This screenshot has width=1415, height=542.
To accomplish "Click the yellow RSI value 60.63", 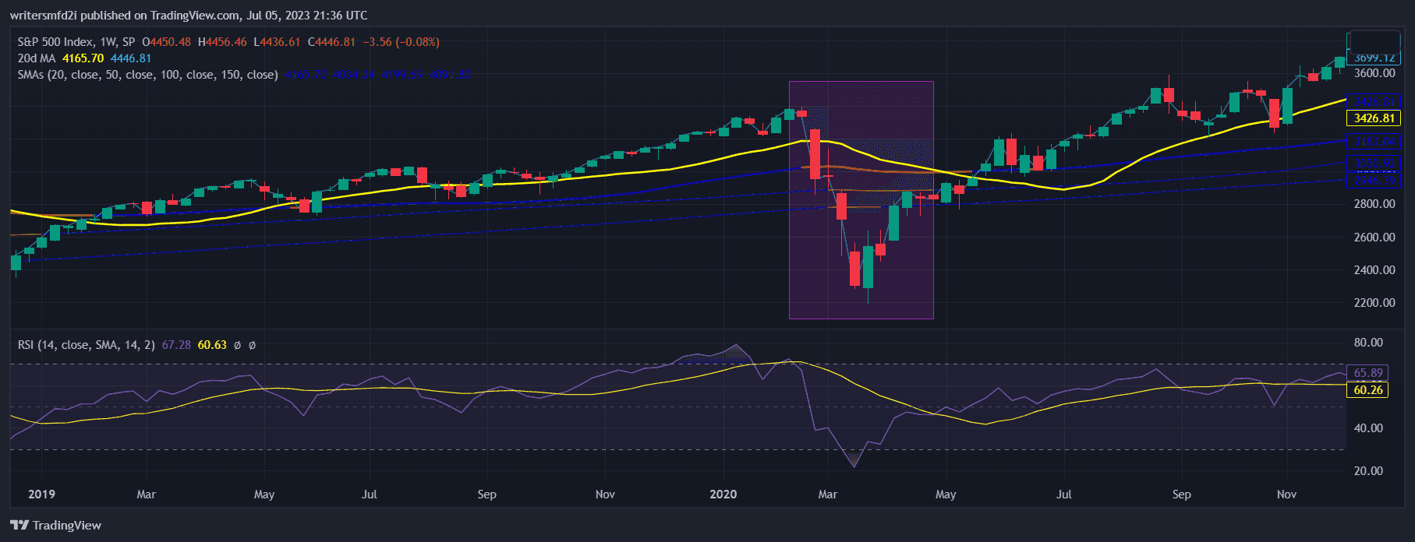I will pyautogui.click(x=212, y=345).
